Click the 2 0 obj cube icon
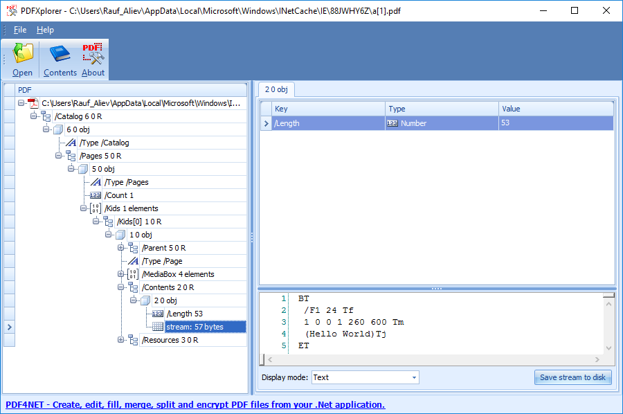 146,300
